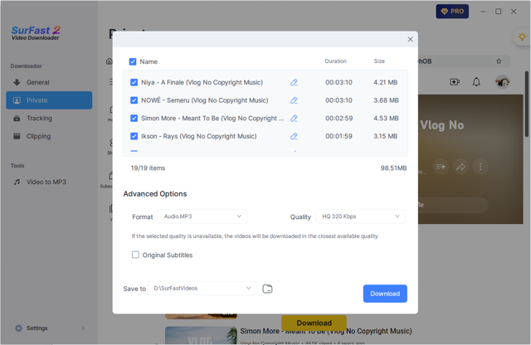Screen dimensions: 531x345
Task: Expand the Quality HQ 320 Kbps dropdown
Action: click(360, 216)
